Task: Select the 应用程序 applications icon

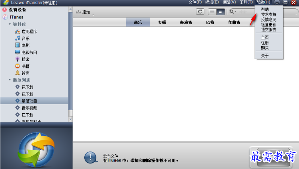Action: (17, 31)
